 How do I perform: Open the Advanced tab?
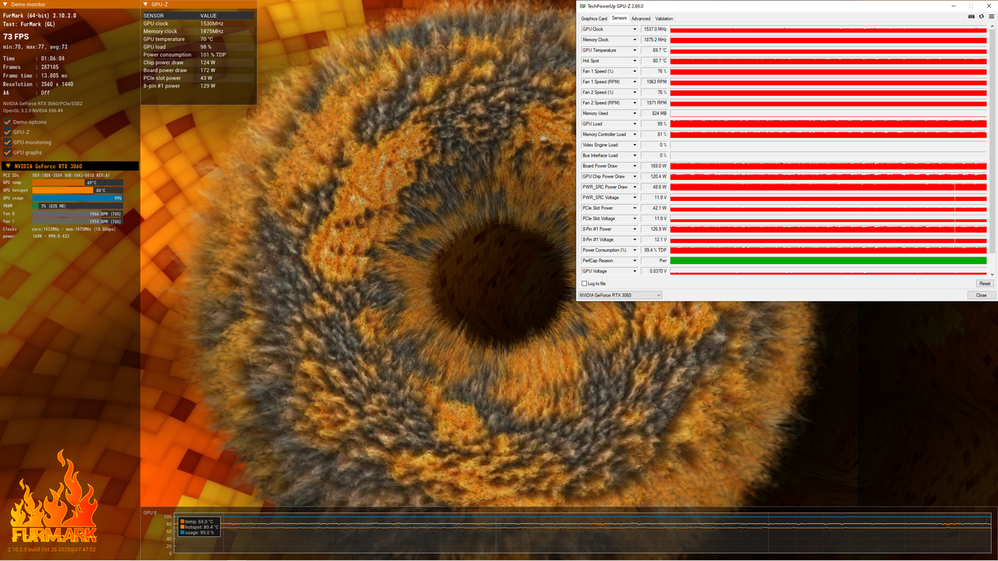click(x=641, y=19)
